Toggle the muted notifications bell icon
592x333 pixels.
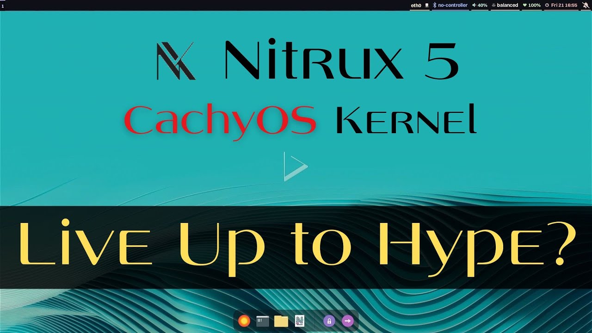[x=585, y=5]
